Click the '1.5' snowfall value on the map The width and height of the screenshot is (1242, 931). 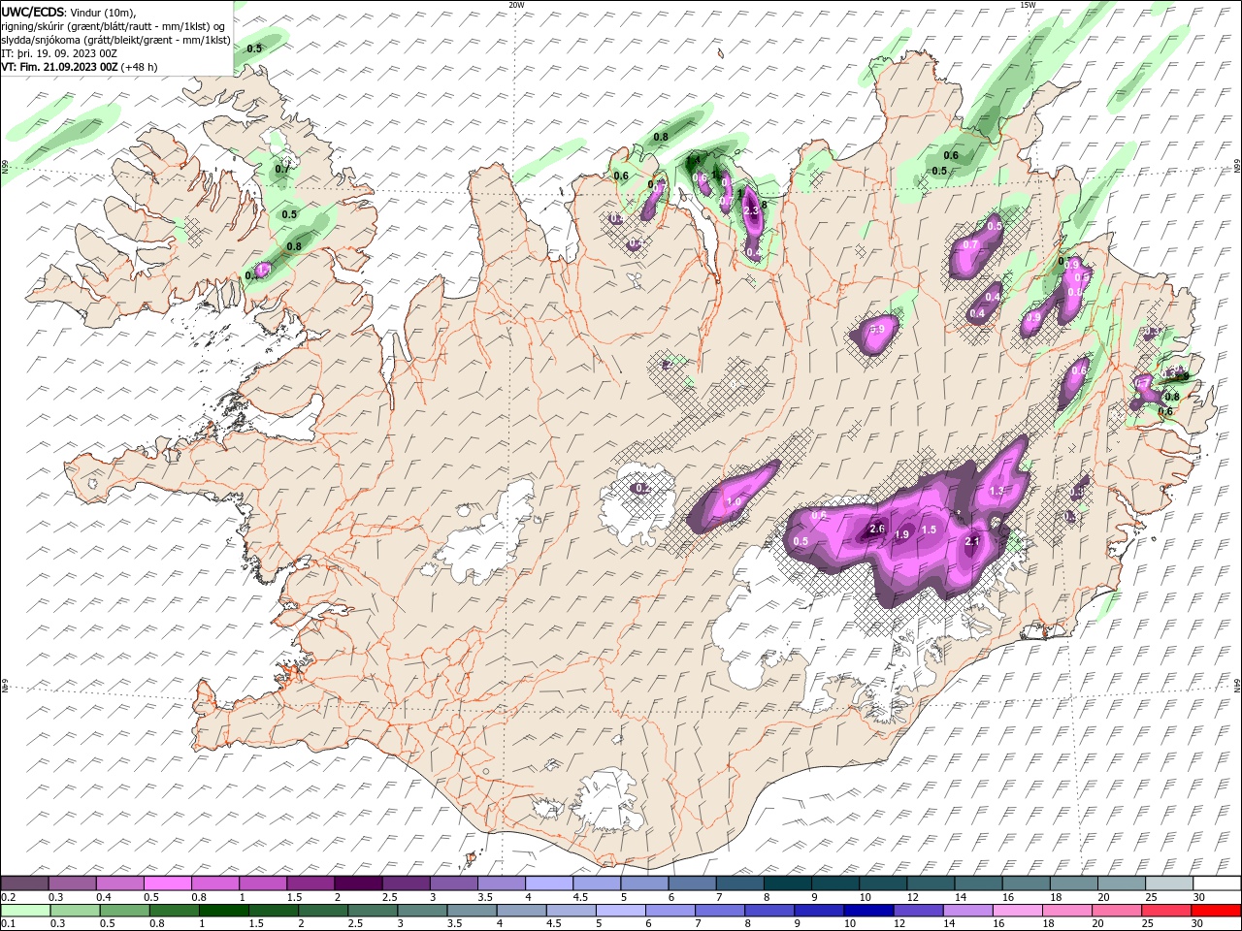[929, 530]
